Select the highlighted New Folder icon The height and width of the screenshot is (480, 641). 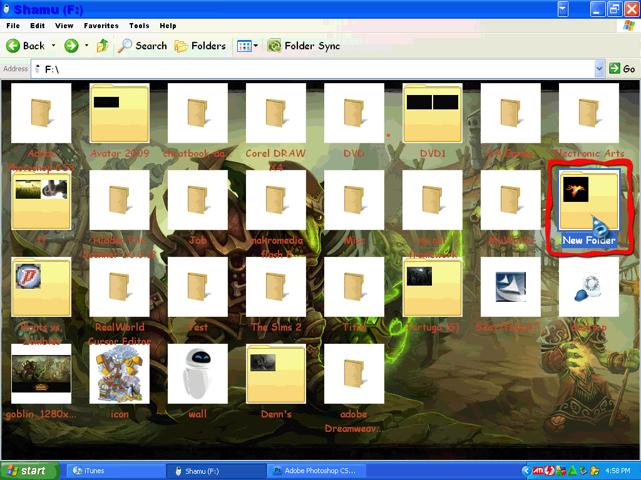(x=588, y=201)
